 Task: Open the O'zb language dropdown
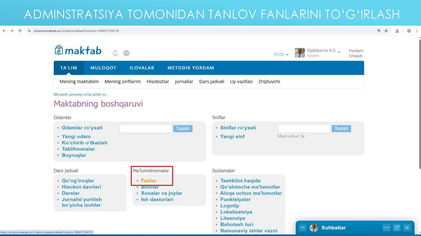281,54
